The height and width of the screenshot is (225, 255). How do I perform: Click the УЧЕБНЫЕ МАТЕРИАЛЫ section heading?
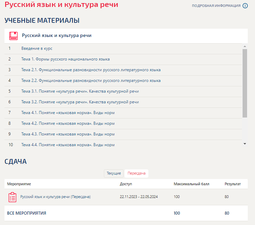[42, 20]
